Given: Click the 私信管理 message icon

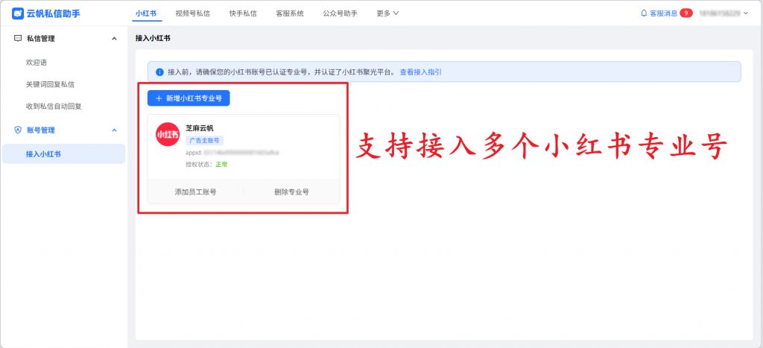Looking at the screenshot, I should tap(18, 39).
